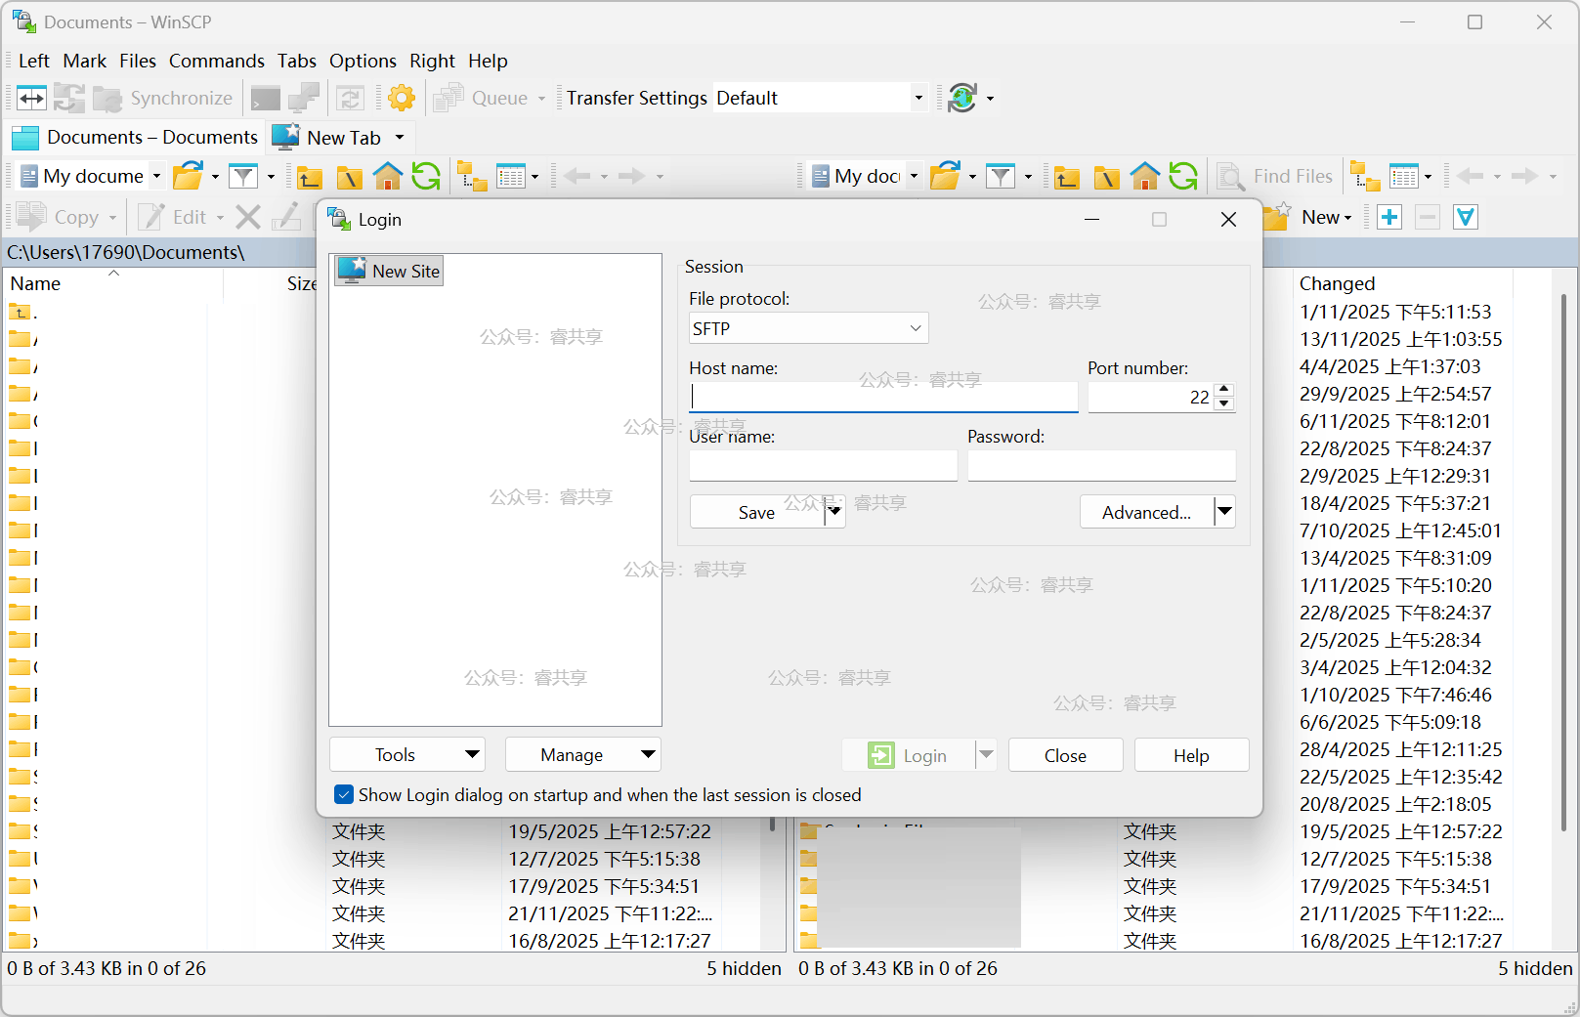Click the Compare Directories toolbar icon
The image size is (1580, 1017).
click(31, 98)
